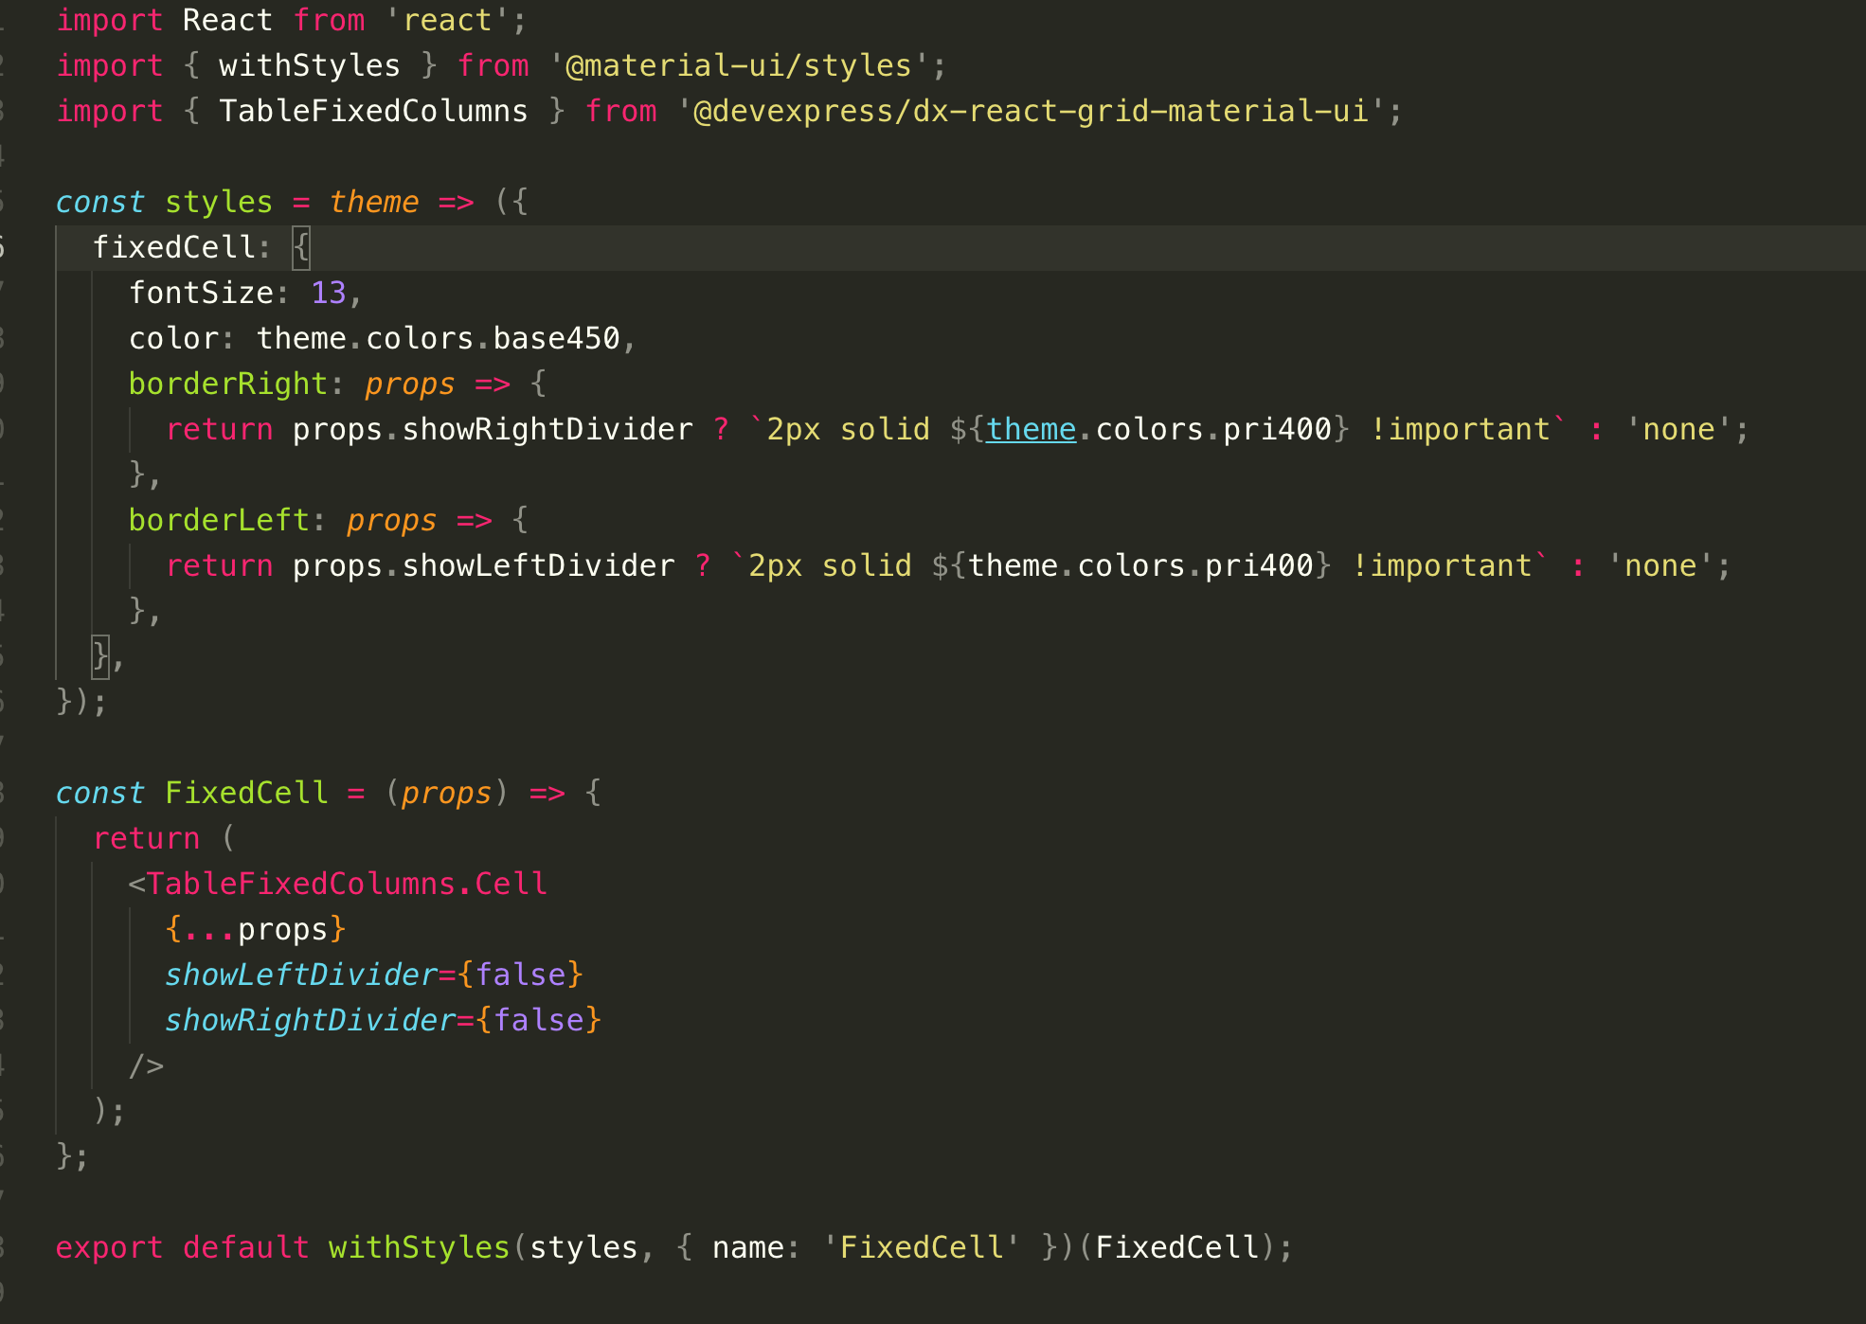Screen dimensions: 1866x1324
Task: Click theme.colors.base450 color reference
Action: pyautogui.click(x=440, y=338)
